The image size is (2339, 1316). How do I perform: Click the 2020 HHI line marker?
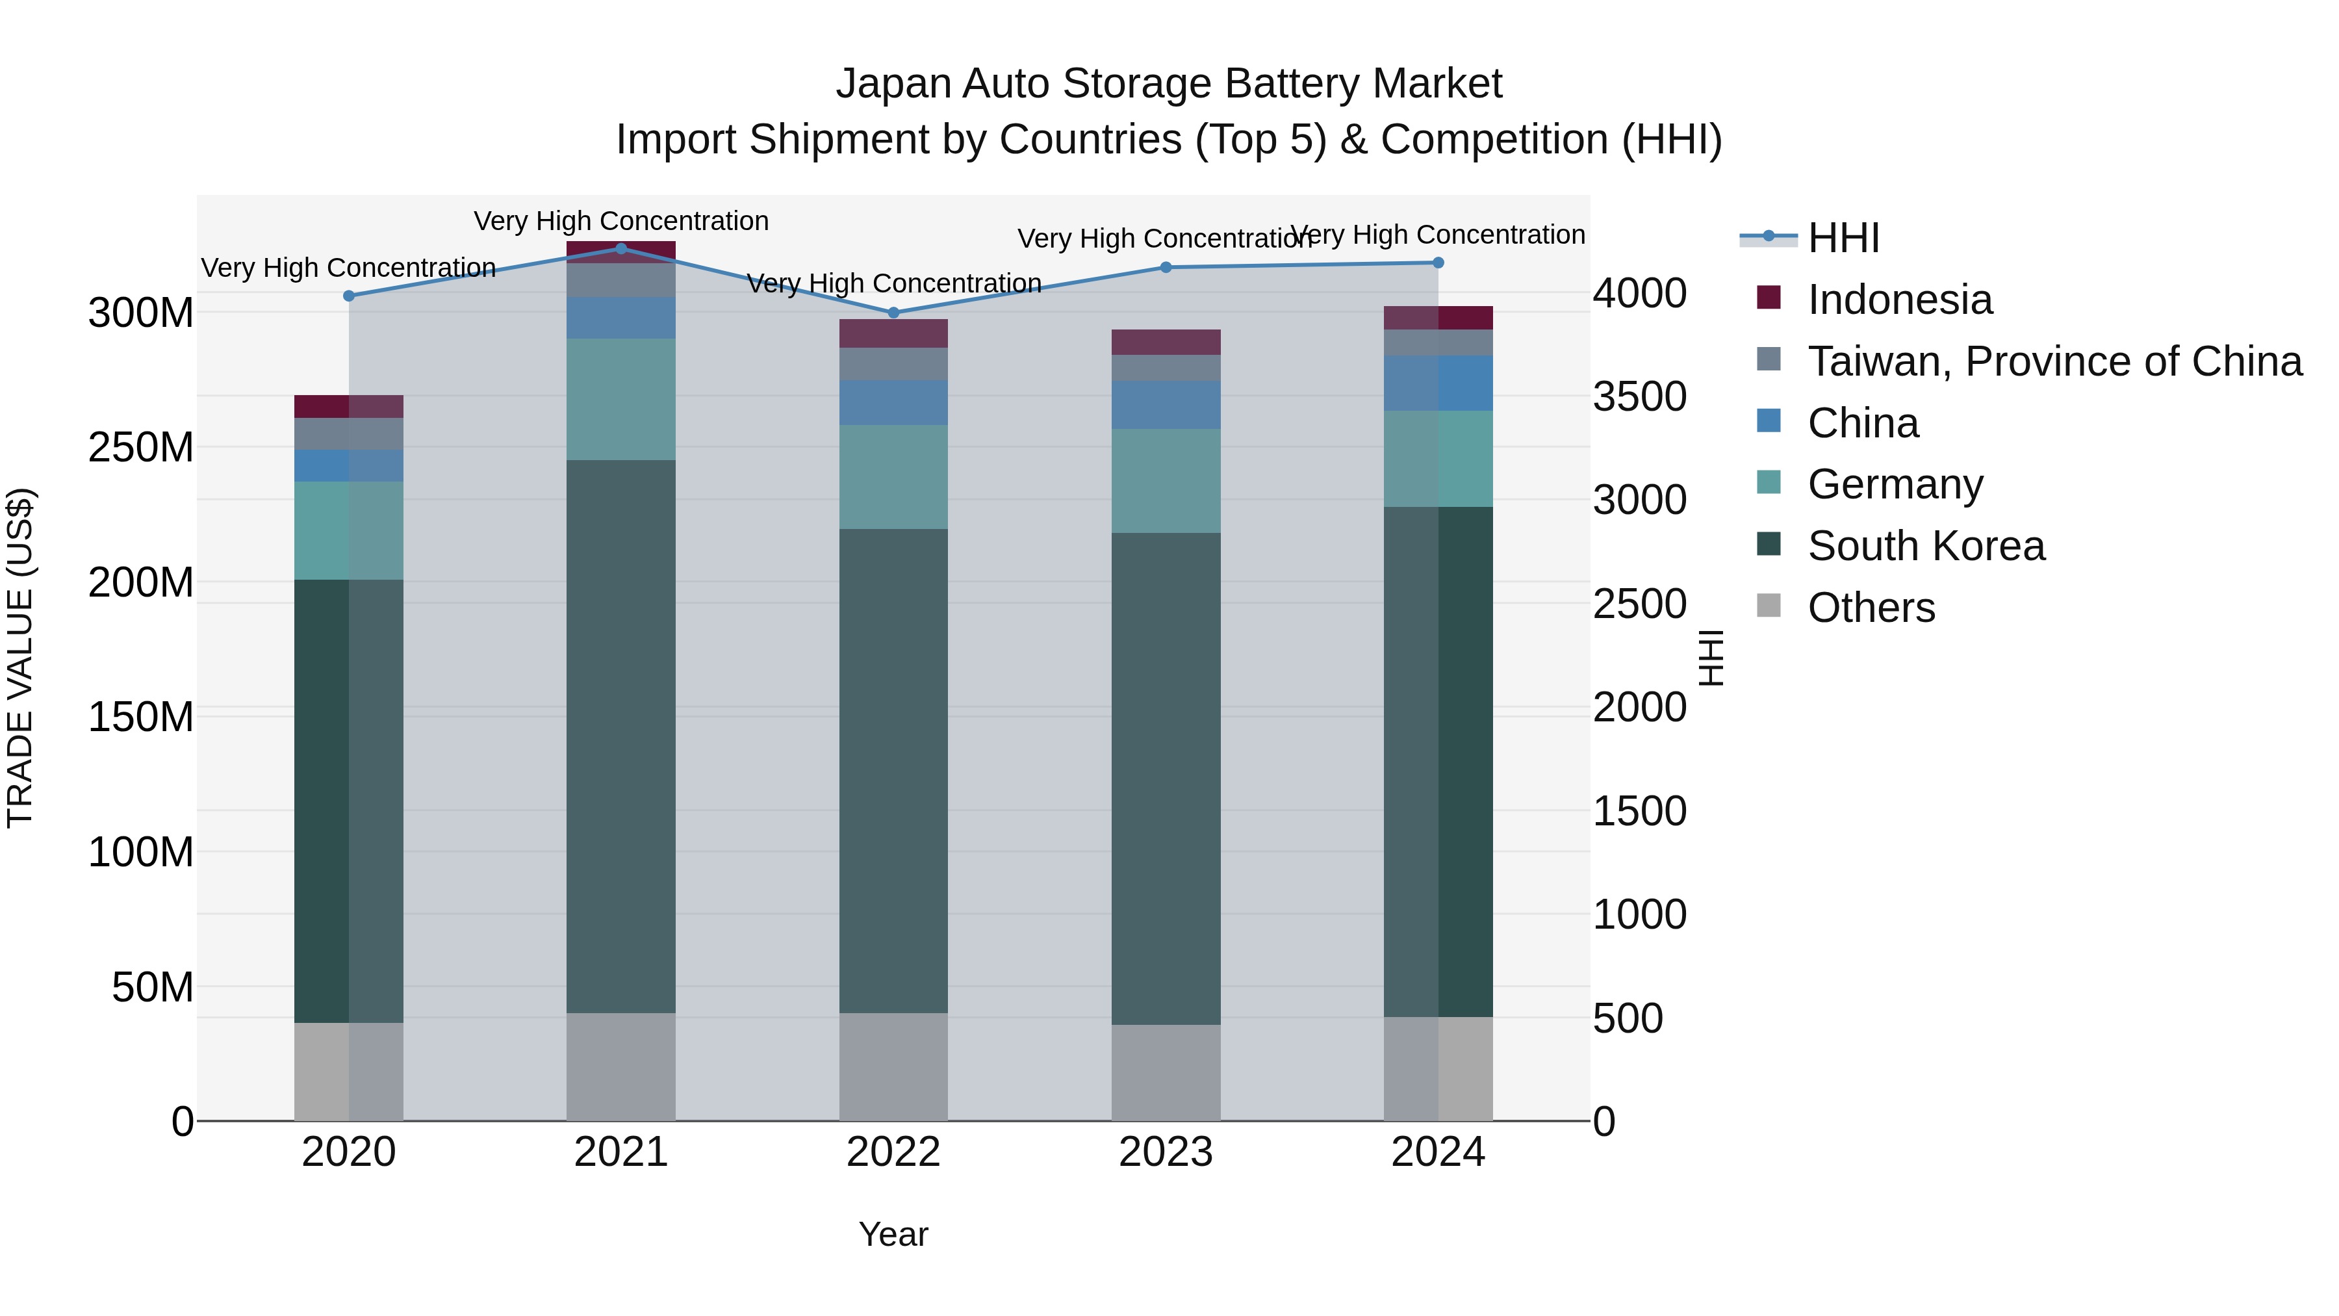(349, 296)
